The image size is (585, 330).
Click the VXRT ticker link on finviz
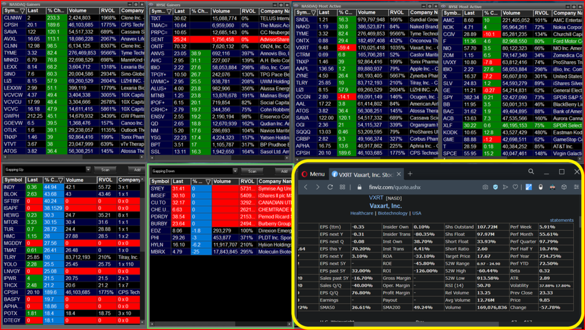[376, 198]
